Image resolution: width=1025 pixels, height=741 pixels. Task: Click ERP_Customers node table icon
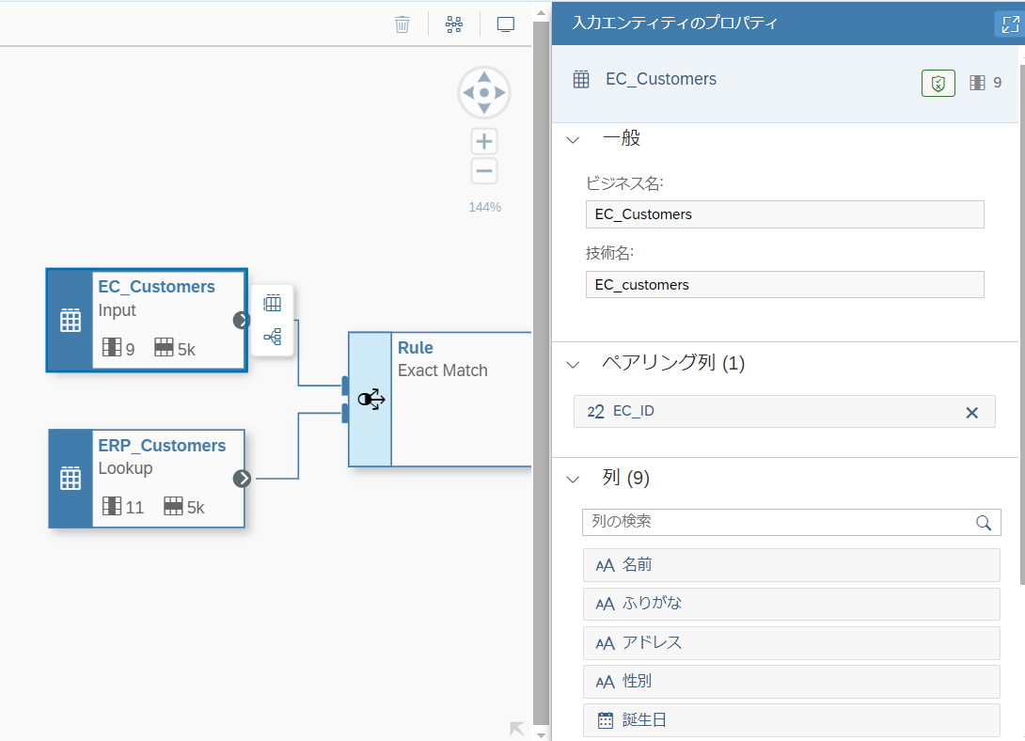click(x=71, y=479)
